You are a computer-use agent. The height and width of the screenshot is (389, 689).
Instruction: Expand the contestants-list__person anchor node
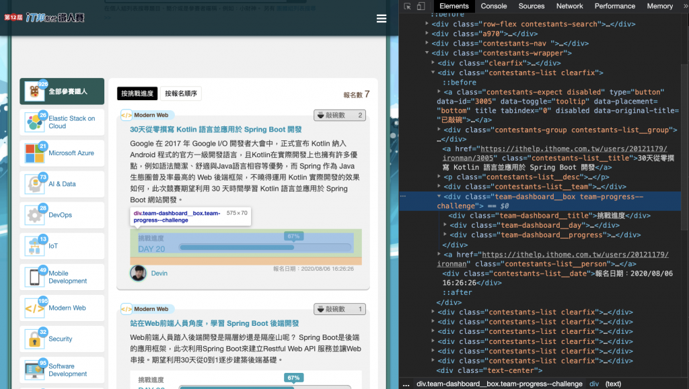439,255
